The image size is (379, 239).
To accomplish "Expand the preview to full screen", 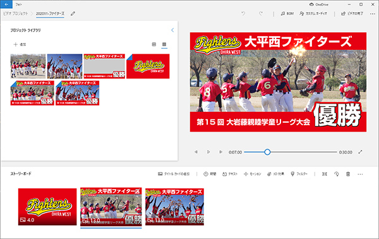I will tap(360, 152).
